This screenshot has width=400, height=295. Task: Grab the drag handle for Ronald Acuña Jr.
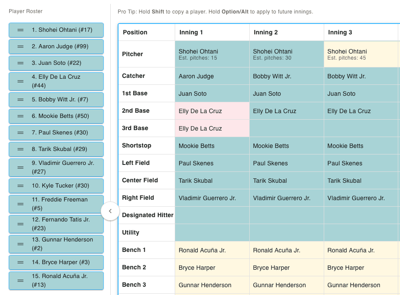20,282
